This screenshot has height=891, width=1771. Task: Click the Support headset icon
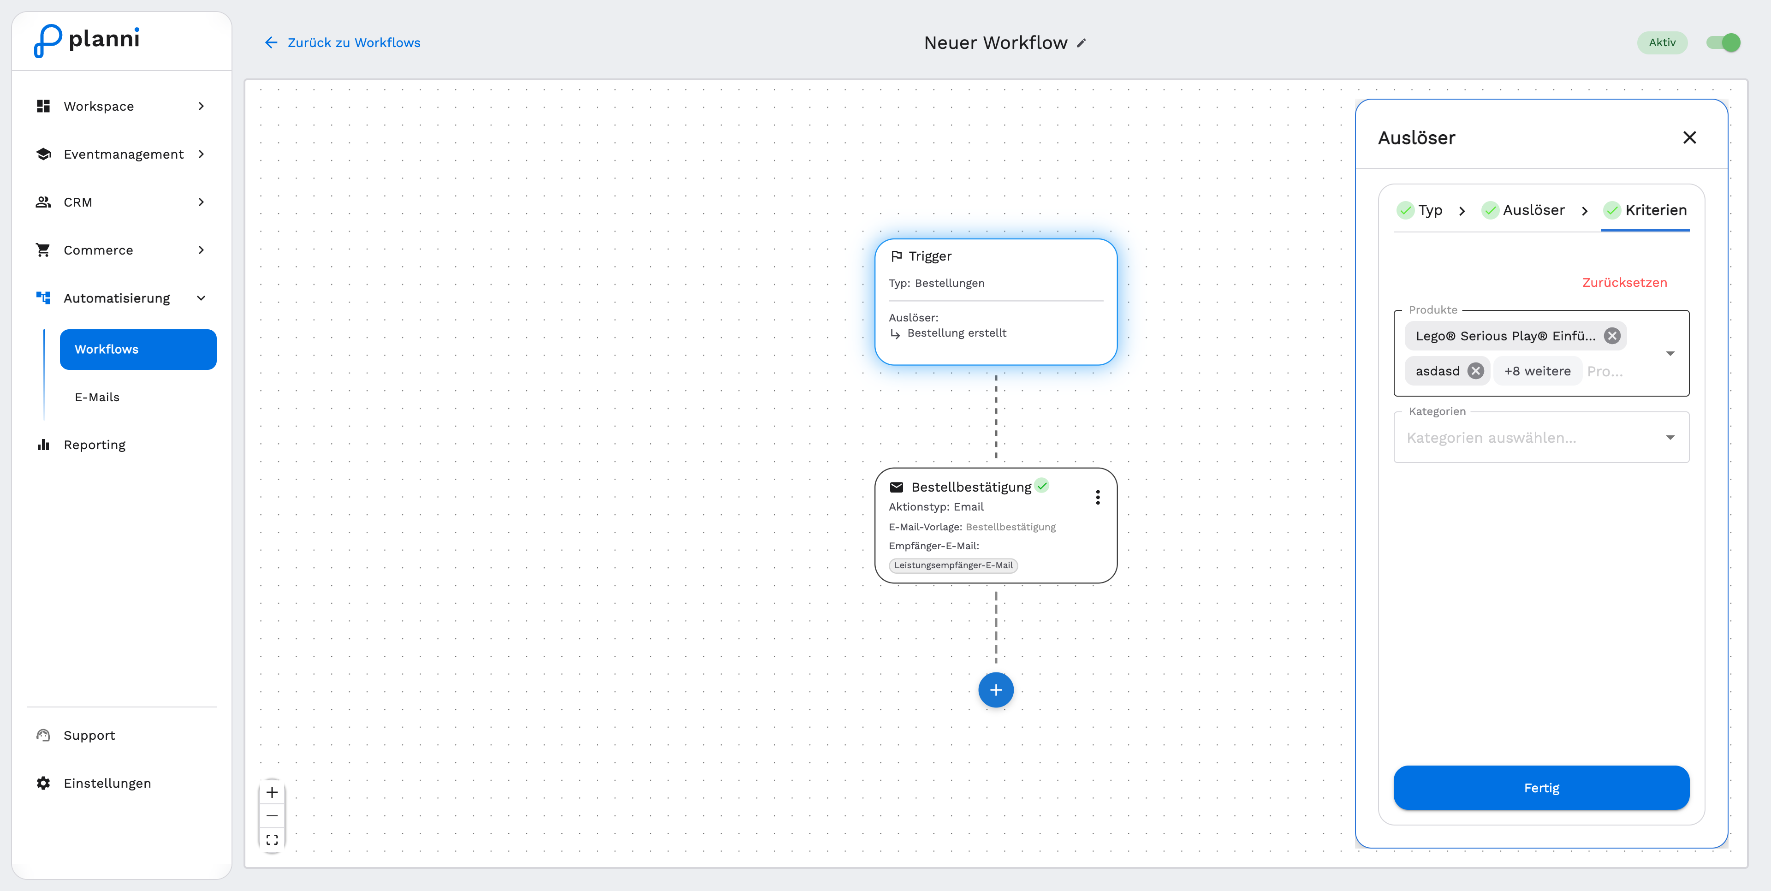[43, 735]
